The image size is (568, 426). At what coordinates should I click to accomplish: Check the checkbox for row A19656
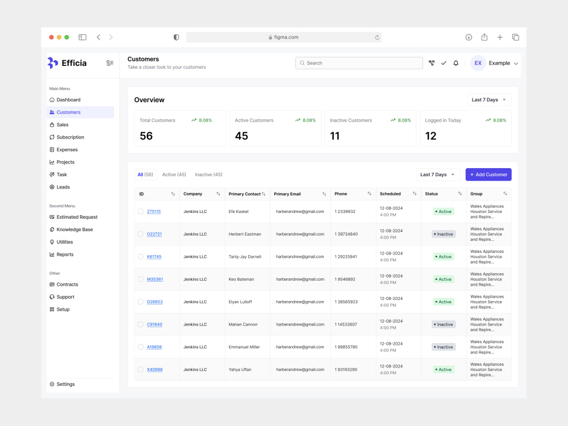(140, 347)
